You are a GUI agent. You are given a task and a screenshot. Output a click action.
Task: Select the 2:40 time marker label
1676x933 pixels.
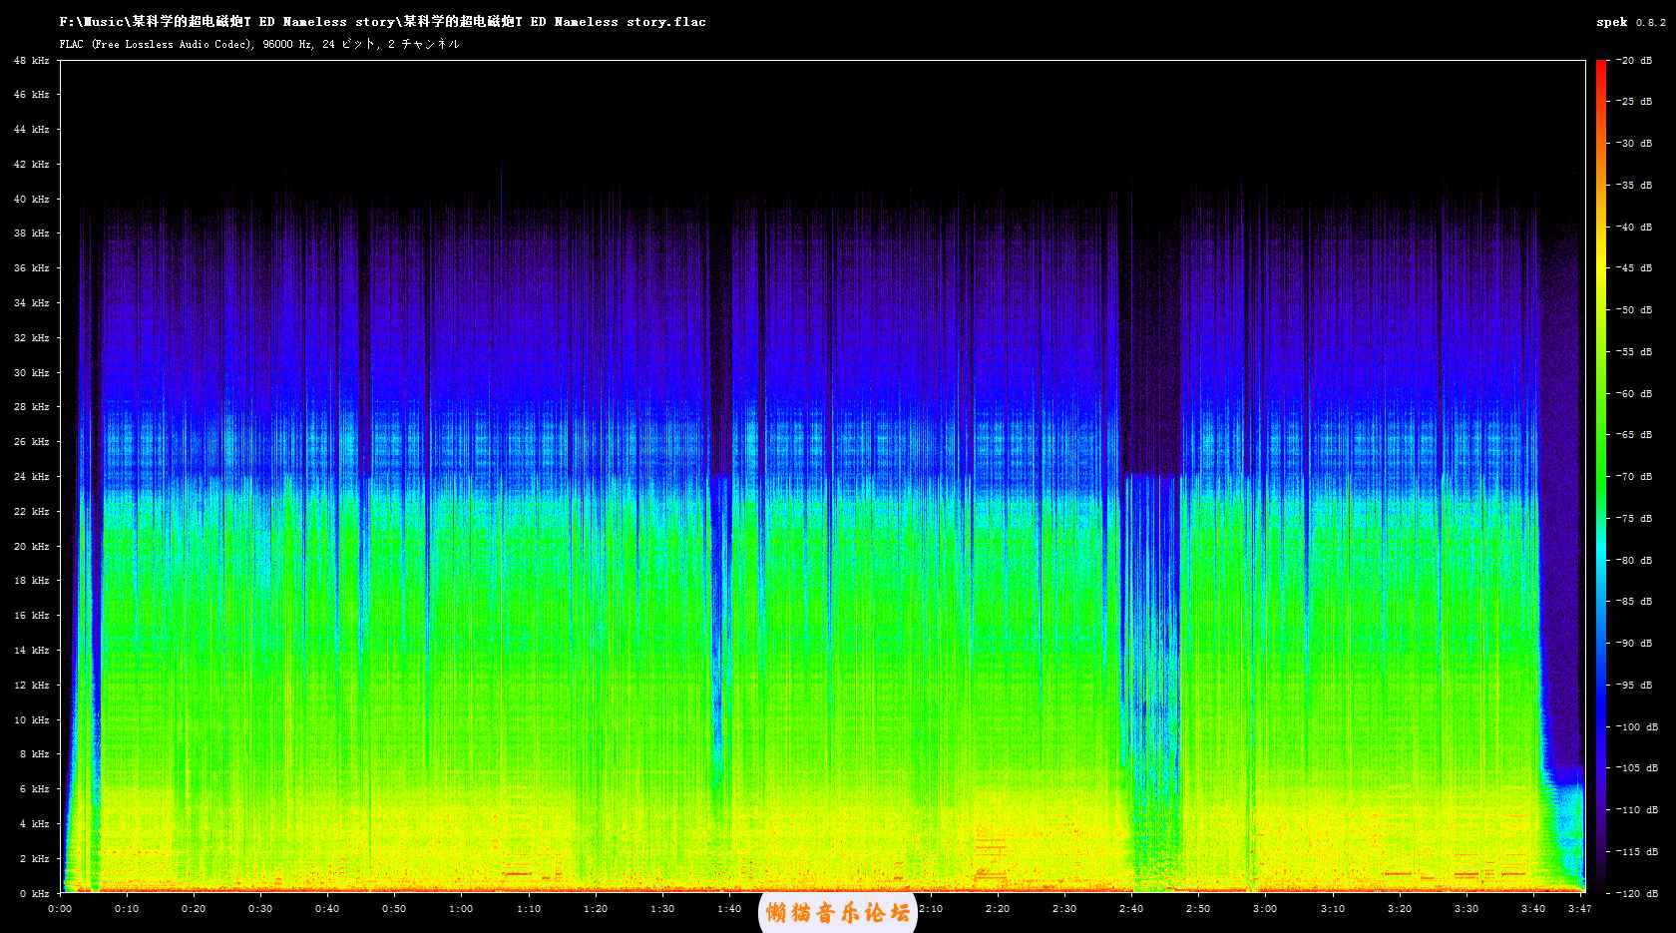(1131, 908)
